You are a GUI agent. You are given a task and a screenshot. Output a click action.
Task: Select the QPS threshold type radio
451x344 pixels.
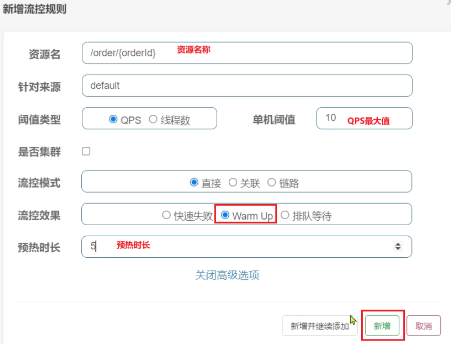(x=113, y=119)
